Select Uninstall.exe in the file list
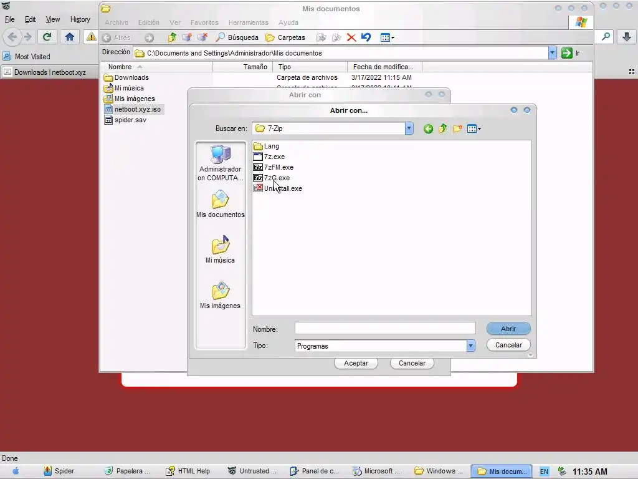Screen dimensions: 638x479 click(277, 188)
